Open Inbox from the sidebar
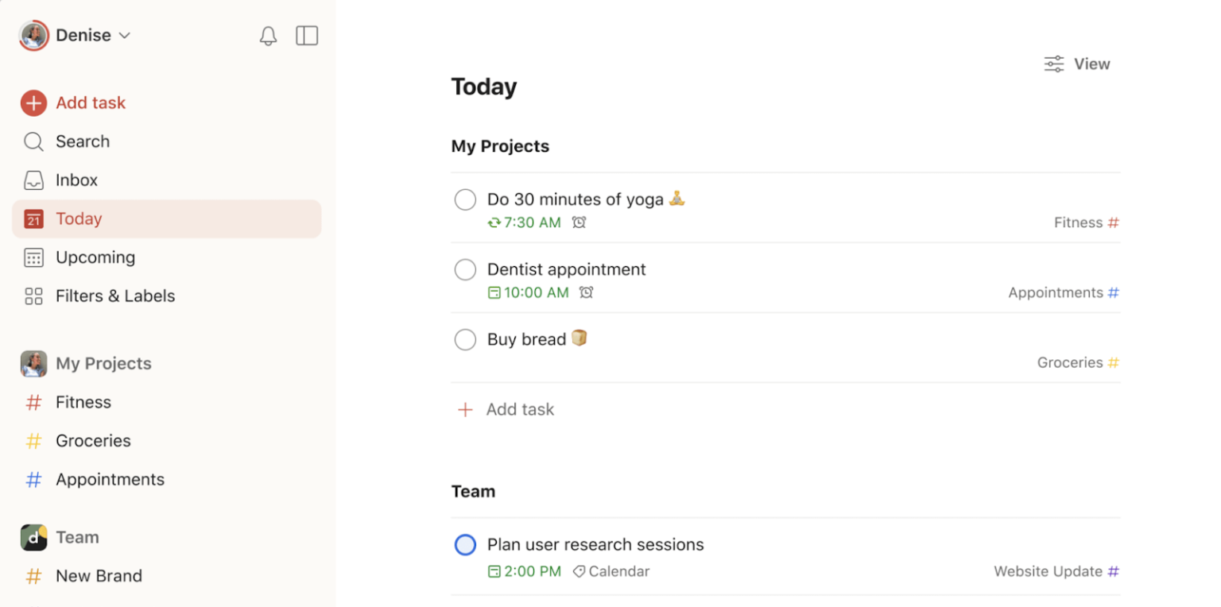The image size is (1221, 607). [76, 180]
